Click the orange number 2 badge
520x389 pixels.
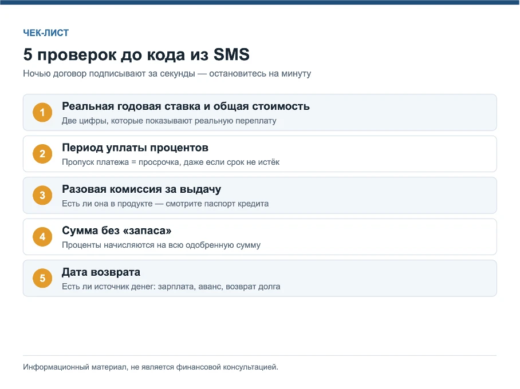coord(42,154)
